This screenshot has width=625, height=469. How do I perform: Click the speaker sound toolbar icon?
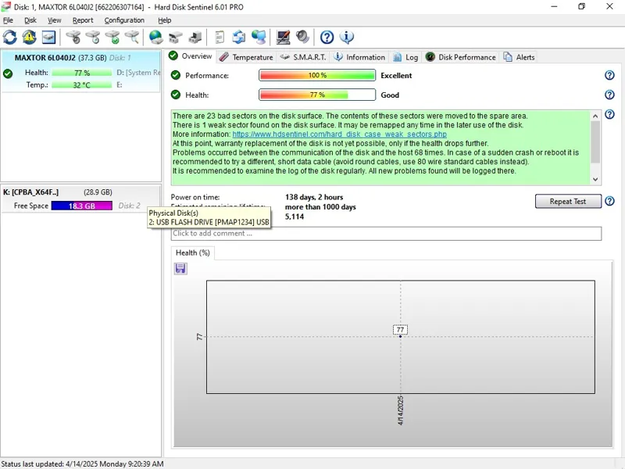click(x=302, y=37)
